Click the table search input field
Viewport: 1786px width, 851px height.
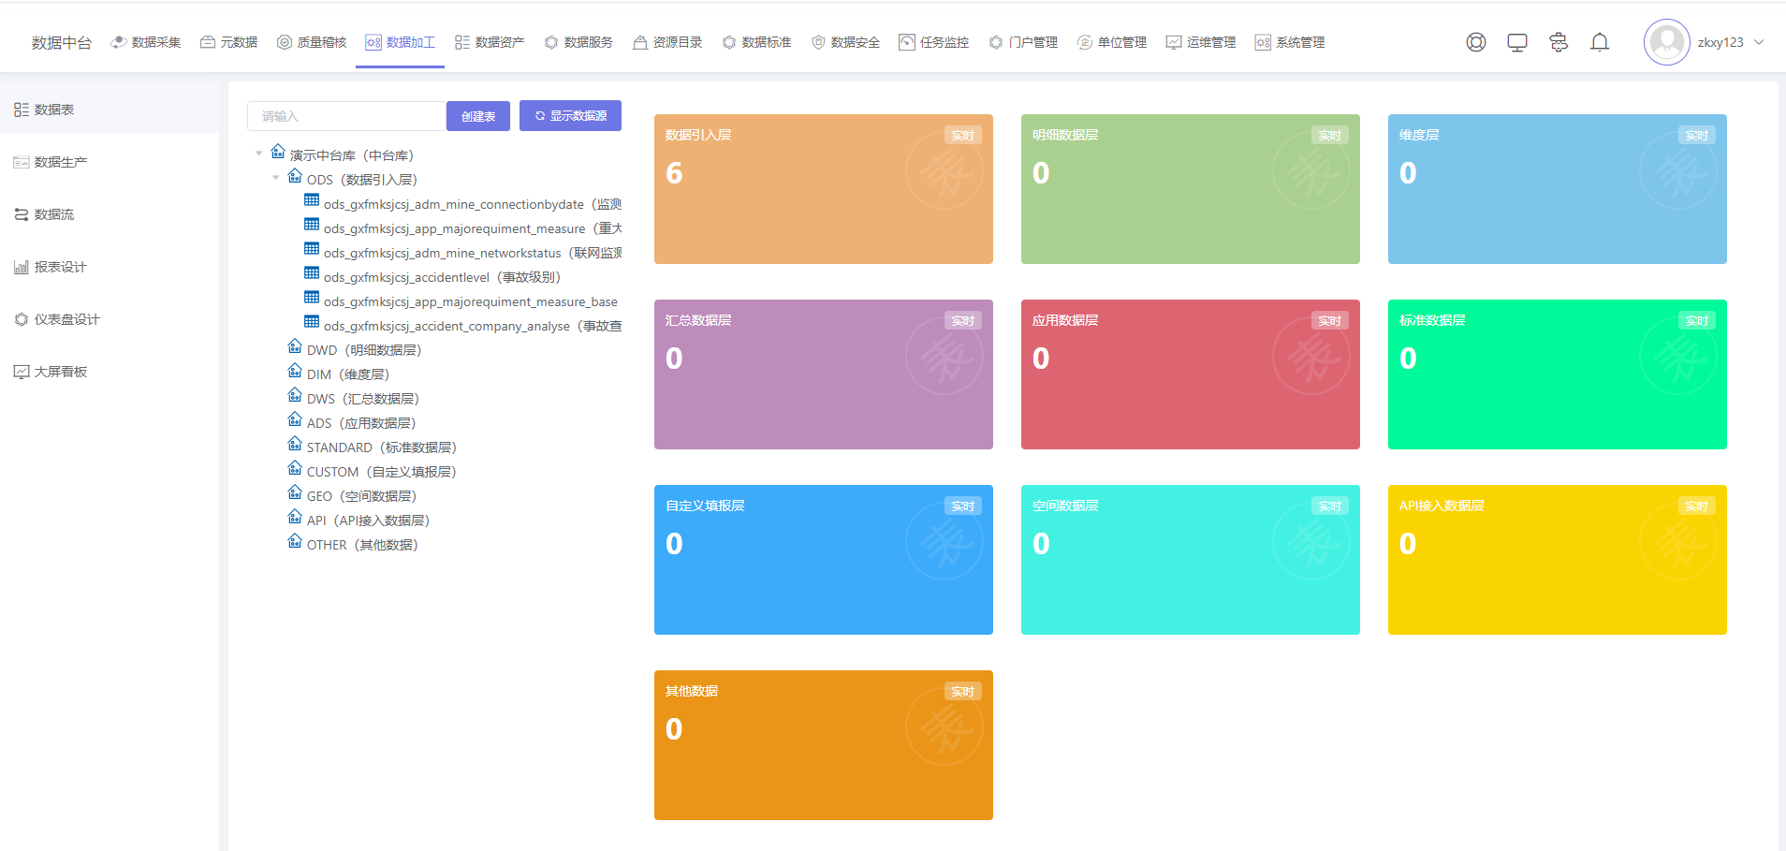click(346, 116)
